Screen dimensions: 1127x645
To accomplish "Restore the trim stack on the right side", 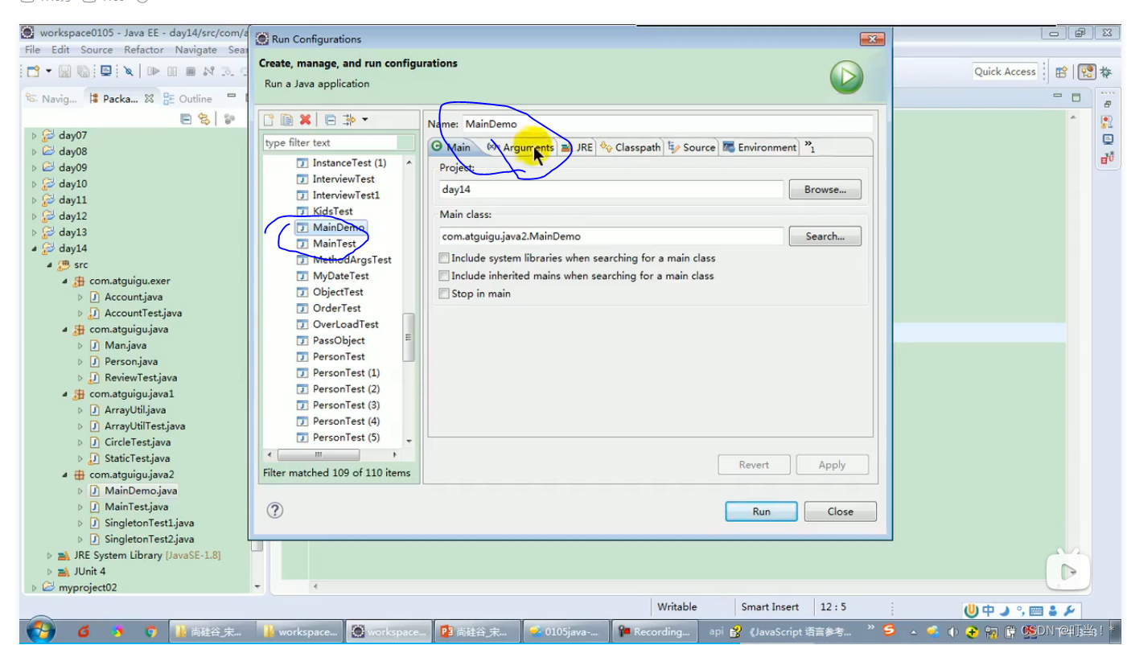I will 1108,105.
